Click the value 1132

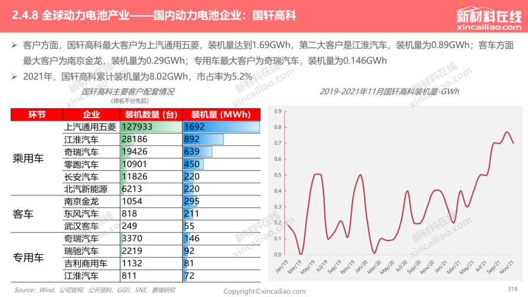pyautogui.click(x=132, y=263)
